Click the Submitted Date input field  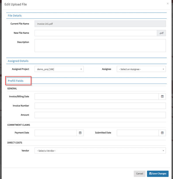137,133
